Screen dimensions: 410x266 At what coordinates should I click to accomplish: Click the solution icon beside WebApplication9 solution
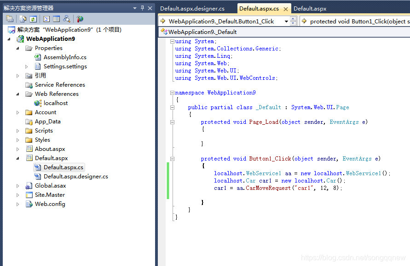coord(12,30)
